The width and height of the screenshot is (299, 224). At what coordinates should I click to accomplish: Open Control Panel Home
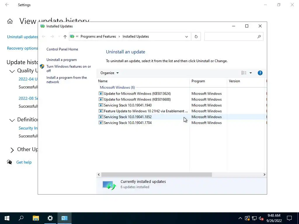(62, 49)
